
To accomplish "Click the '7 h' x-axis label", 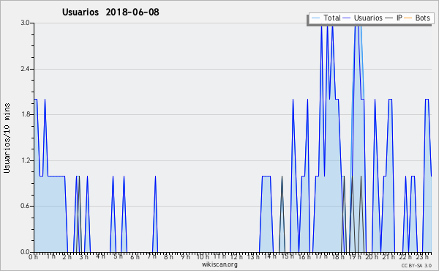I will pos(151,256).
